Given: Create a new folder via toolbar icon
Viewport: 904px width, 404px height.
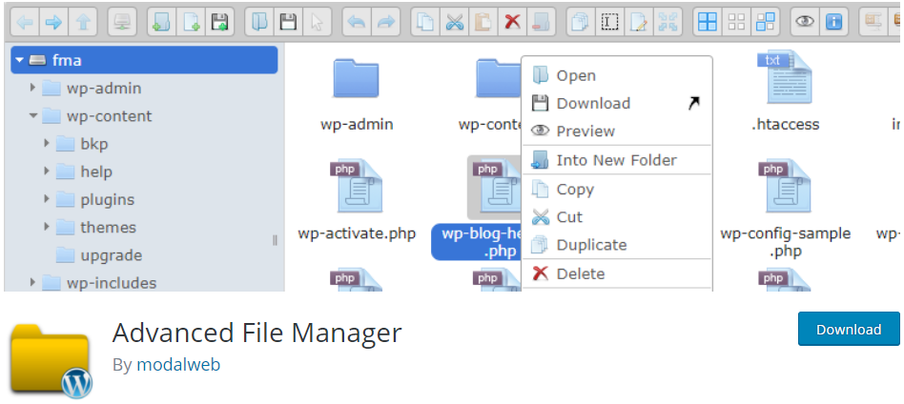Looking at the screenshot, I should [x=161, y=23].
